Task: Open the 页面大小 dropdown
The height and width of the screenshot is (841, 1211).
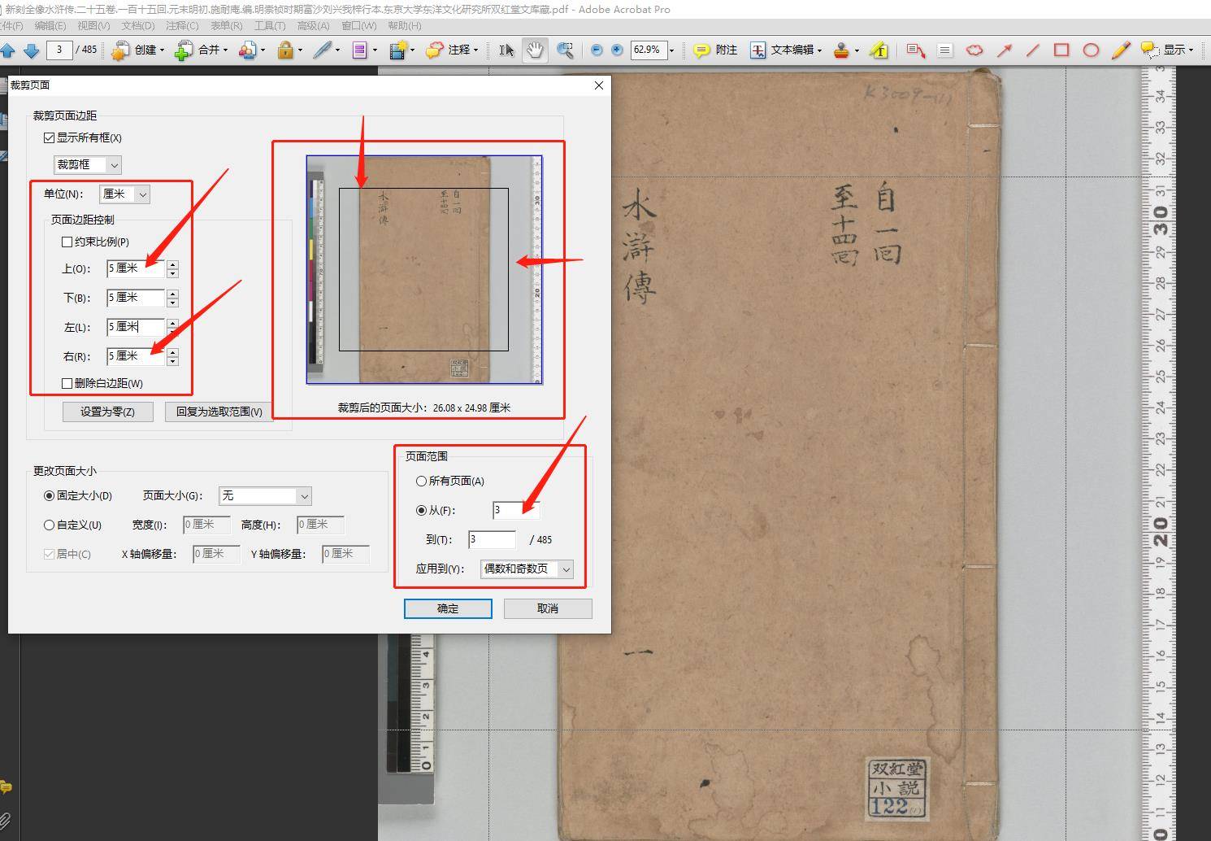Action: point(265,496)
